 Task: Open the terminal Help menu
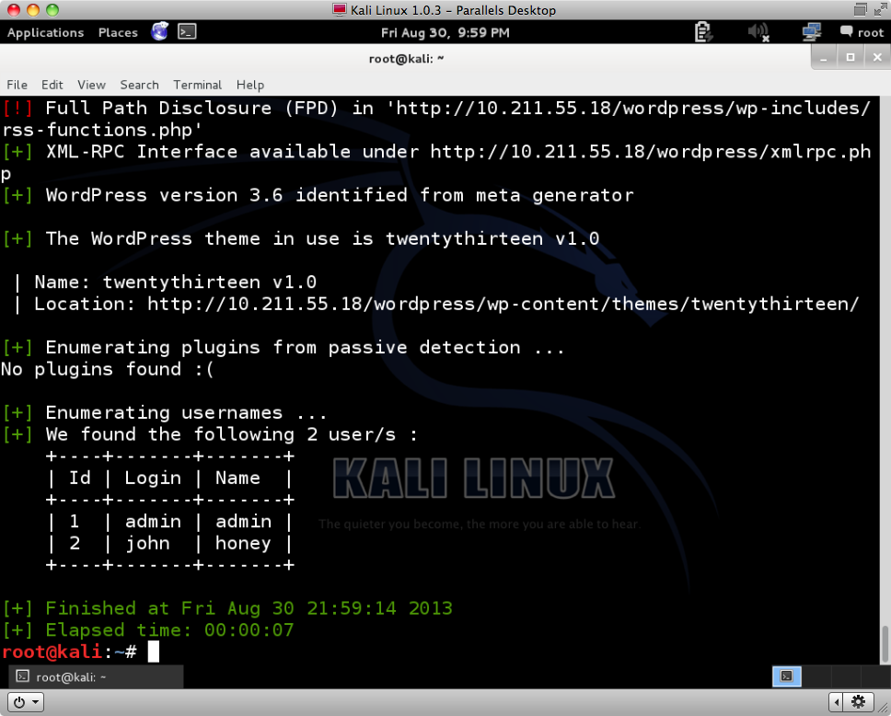[250, 85]
